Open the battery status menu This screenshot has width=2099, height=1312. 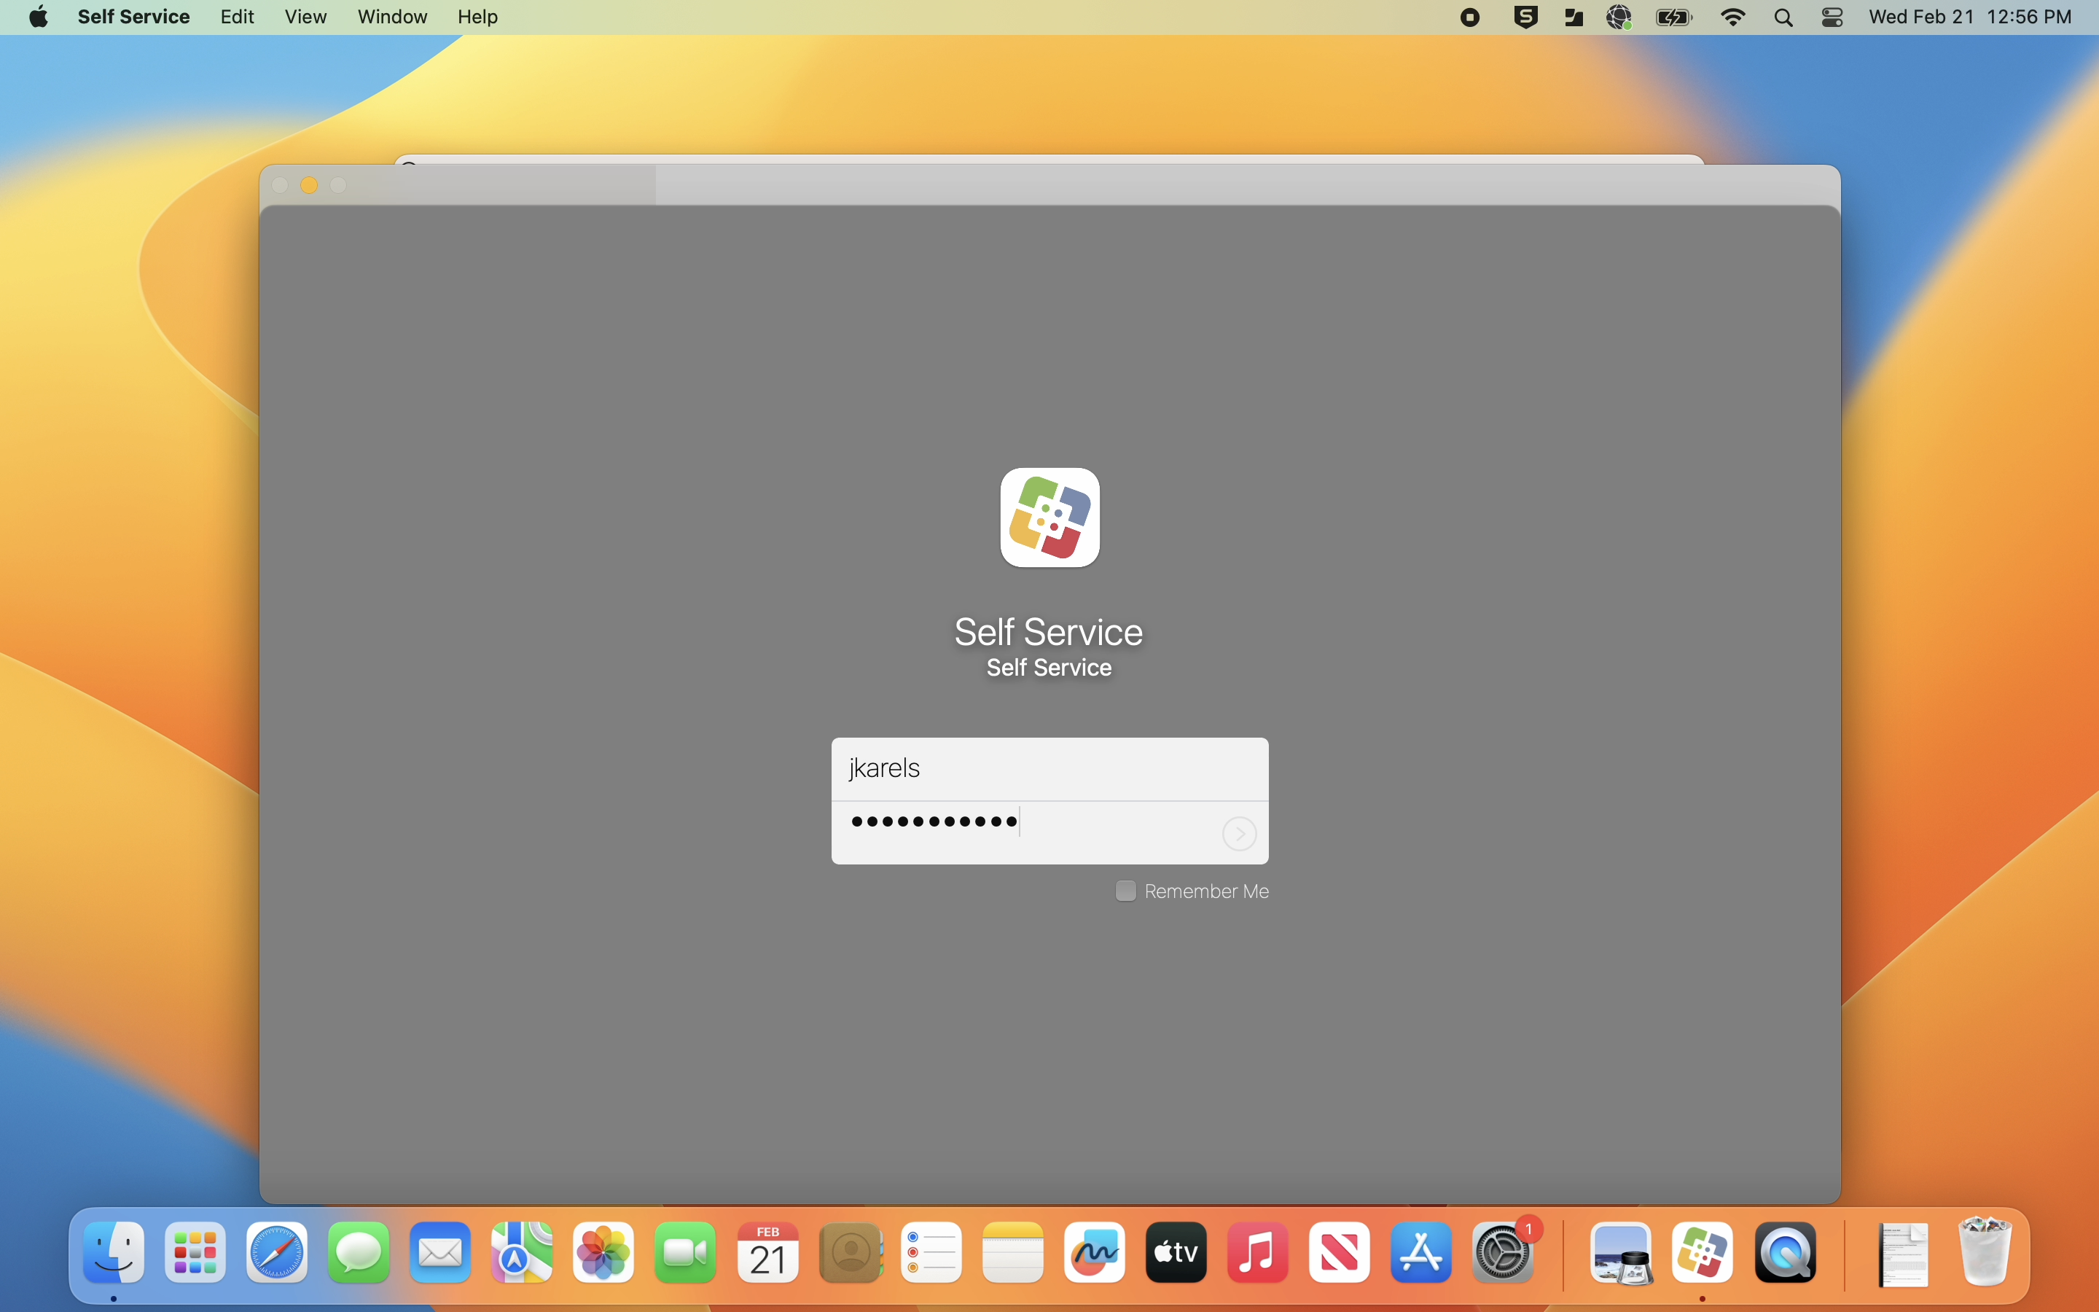tap(1673, 17)
